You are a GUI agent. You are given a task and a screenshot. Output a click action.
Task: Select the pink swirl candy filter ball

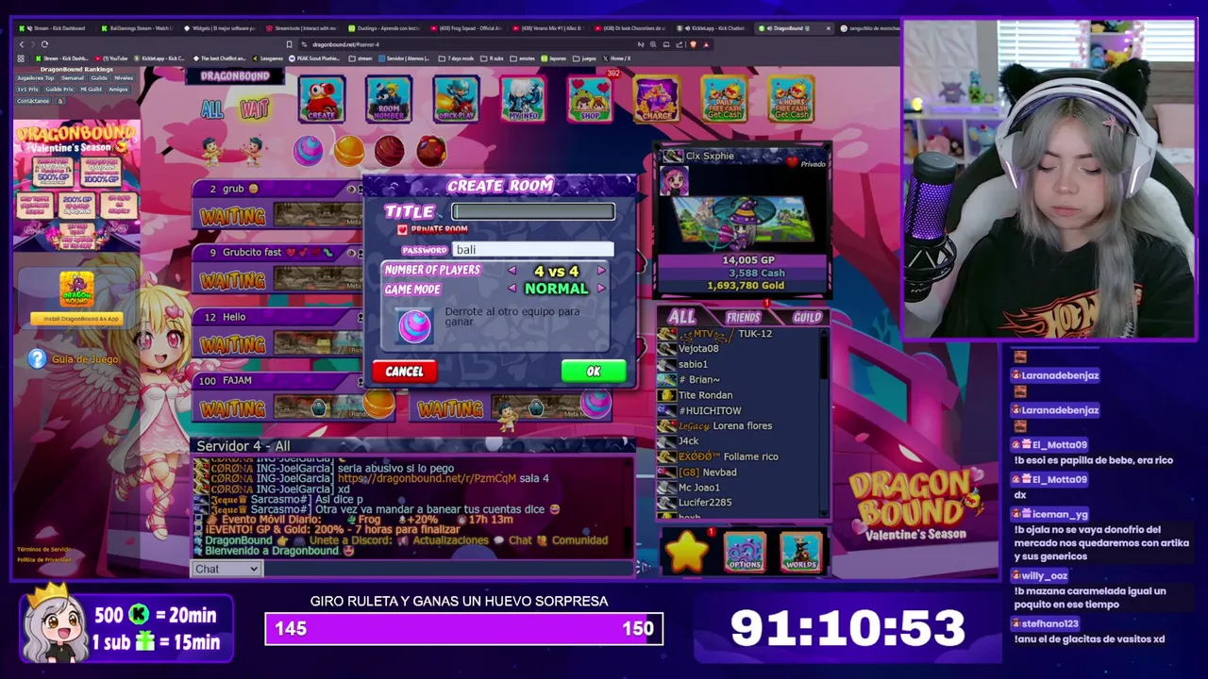point(308,150)
